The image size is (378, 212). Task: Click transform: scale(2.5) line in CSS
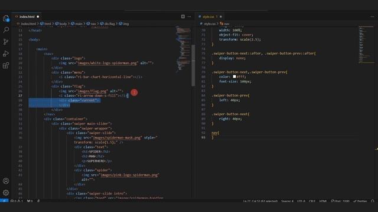point(240,39)
